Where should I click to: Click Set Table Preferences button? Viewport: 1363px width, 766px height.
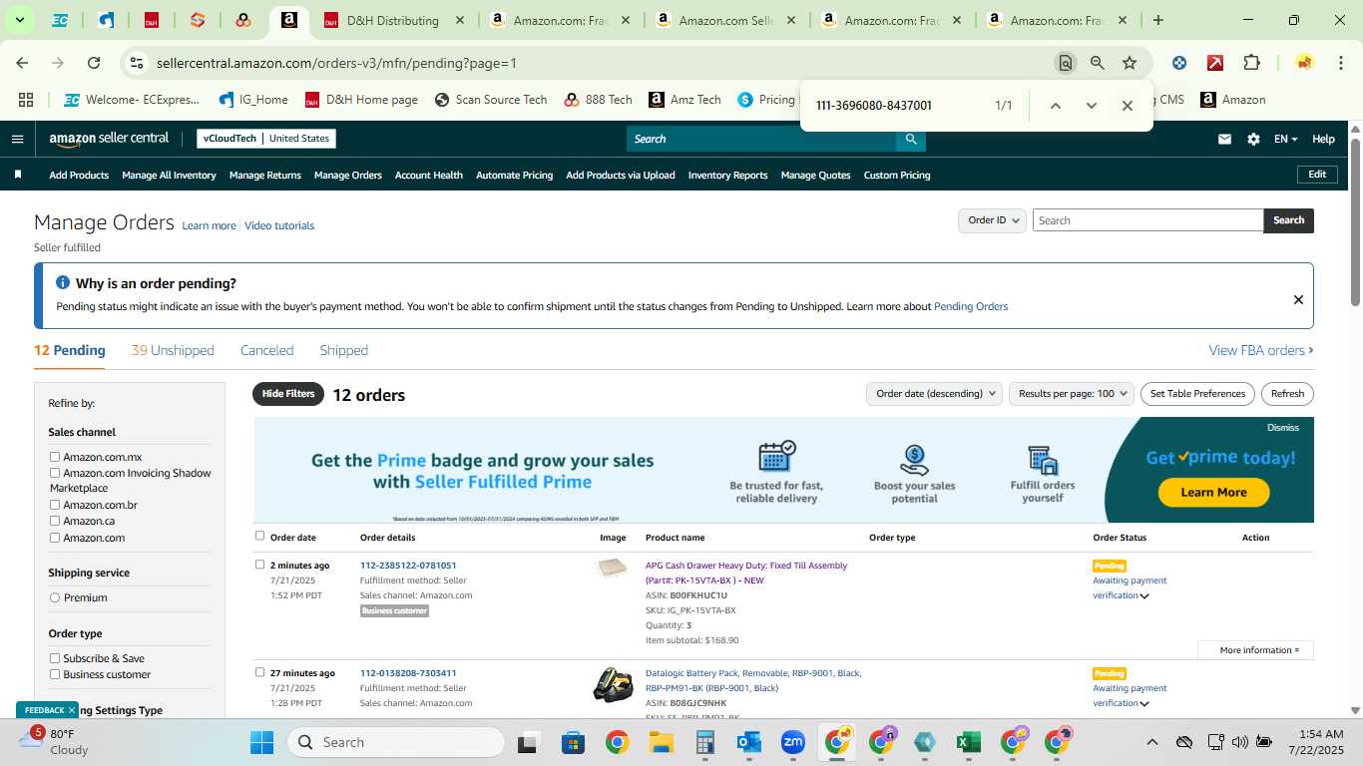coord(1197,394)
